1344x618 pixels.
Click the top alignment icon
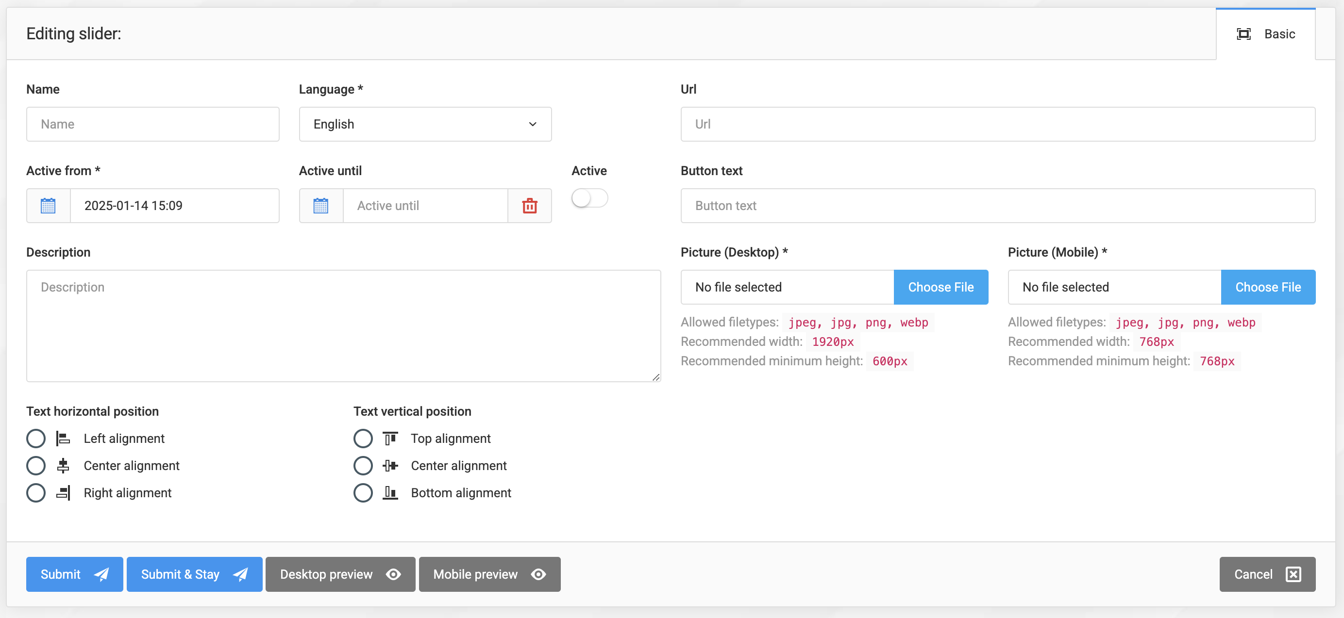coord(390,438)
